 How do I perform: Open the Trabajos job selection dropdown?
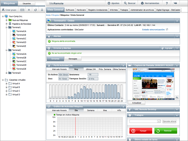click(159, 121)
